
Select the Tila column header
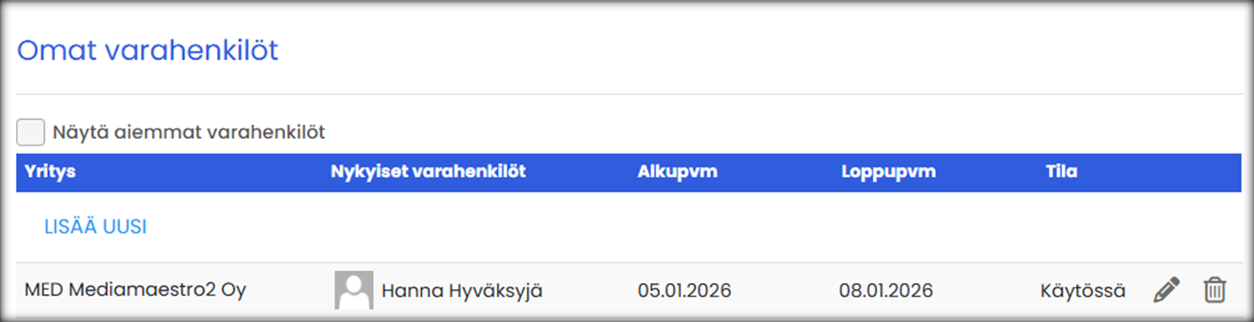click(1060, 172)
